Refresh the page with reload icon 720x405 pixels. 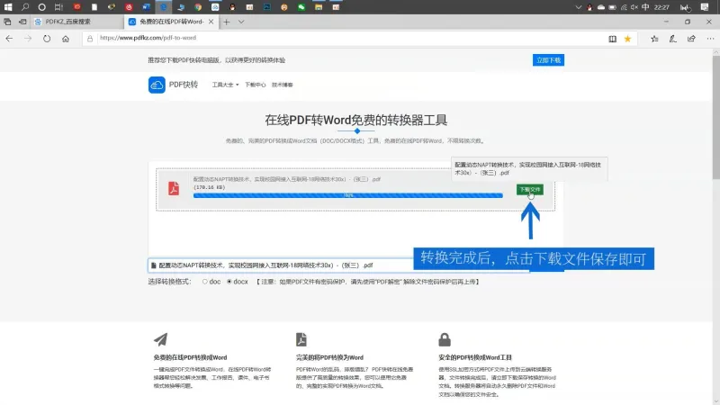[47, 39]
